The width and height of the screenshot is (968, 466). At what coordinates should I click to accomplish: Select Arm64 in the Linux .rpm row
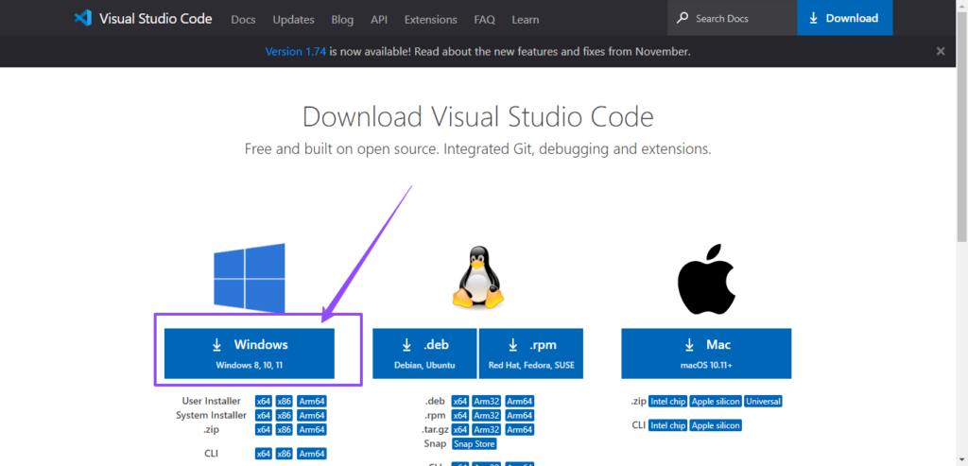click(x=520, y=415)
